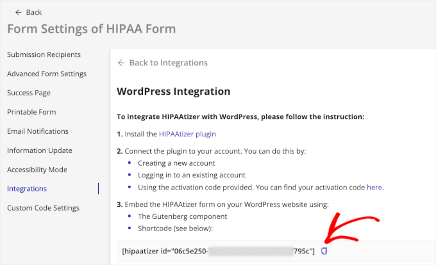Image resolution: width=436 pixels, height=265 pixels.
Task: Open Email Notifications settings
Action: 38,131
